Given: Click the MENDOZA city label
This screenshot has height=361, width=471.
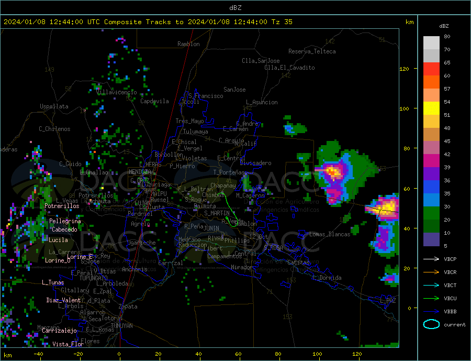Looking at the screenshot, I should (x=140, y=172).
